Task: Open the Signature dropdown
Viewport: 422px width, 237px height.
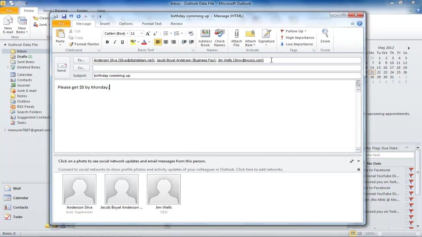Action: (266, 38)
